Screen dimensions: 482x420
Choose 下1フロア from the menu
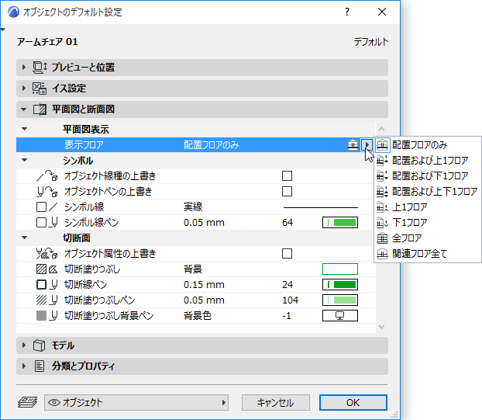pos(428,222)
